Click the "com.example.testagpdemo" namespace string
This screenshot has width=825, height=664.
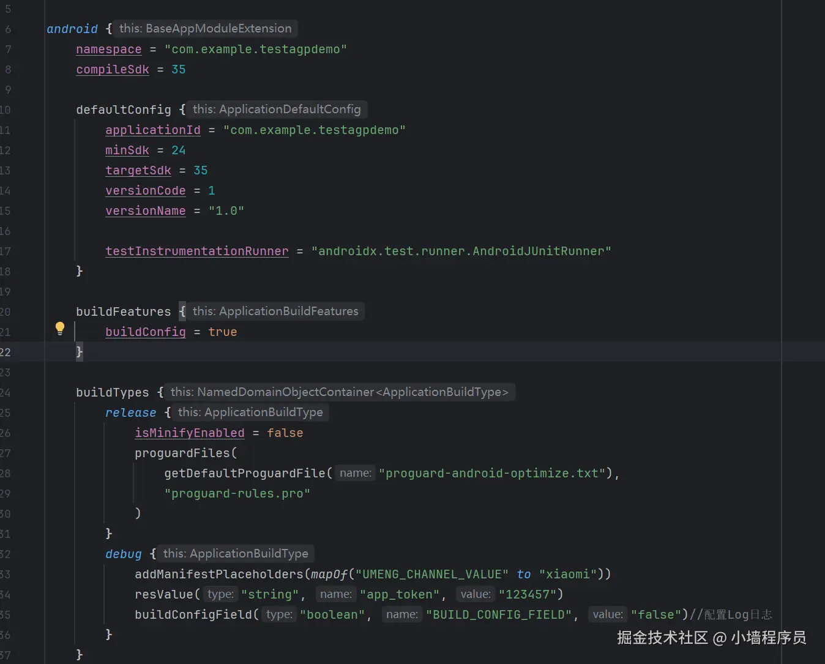point(256,49)
